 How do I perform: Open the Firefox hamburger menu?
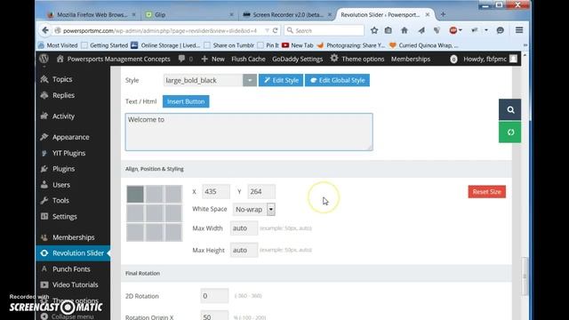click(519, 30)
